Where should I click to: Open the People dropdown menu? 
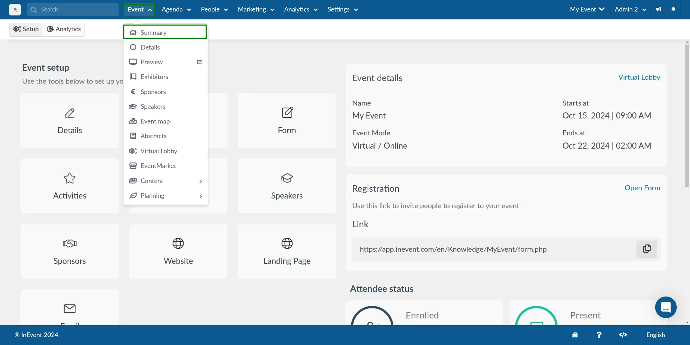[214, 10]
